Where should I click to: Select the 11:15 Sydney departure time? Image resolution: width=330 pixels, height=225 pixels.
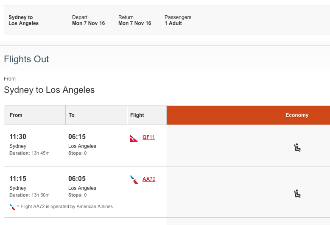pos(18,179)
